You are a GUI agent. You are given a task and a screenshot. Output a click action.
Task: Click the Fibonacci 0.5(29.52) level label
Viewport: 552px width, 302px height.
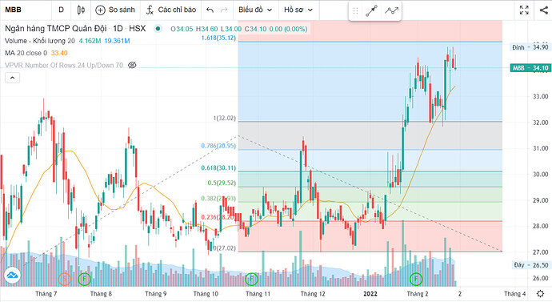pyautogui.click(x=222, y=183)
